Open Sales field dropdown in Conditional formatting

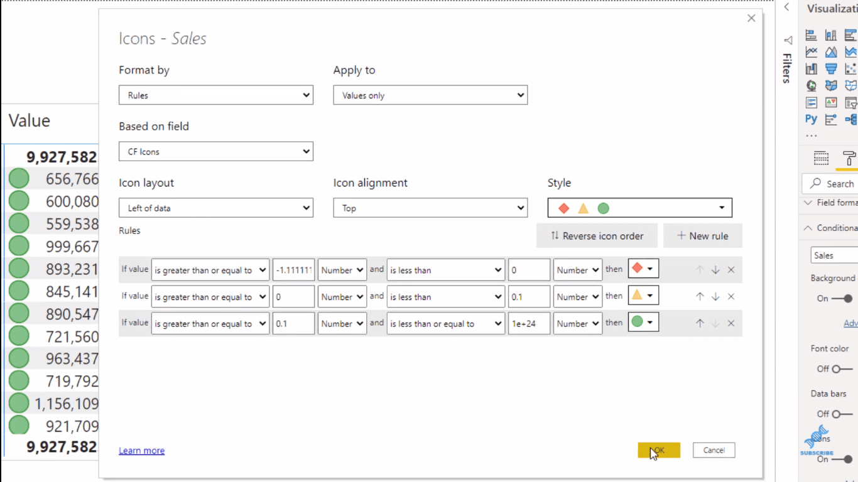pos(834,255)
